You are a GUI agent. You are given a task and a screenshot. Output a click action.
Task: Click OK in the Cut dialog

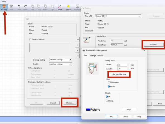click(x=37, y=103)
